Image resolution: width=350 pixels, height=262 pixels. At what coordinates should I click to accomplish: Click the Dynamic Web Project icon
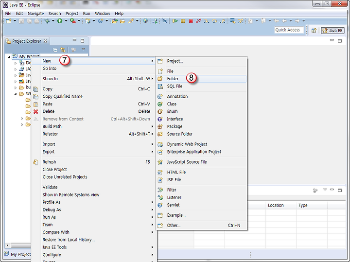160,145
